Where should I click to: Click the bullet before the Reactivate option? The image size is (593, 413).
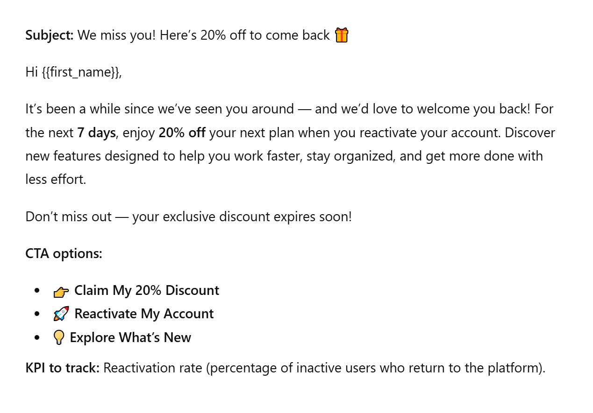click(x=37, y=314)
